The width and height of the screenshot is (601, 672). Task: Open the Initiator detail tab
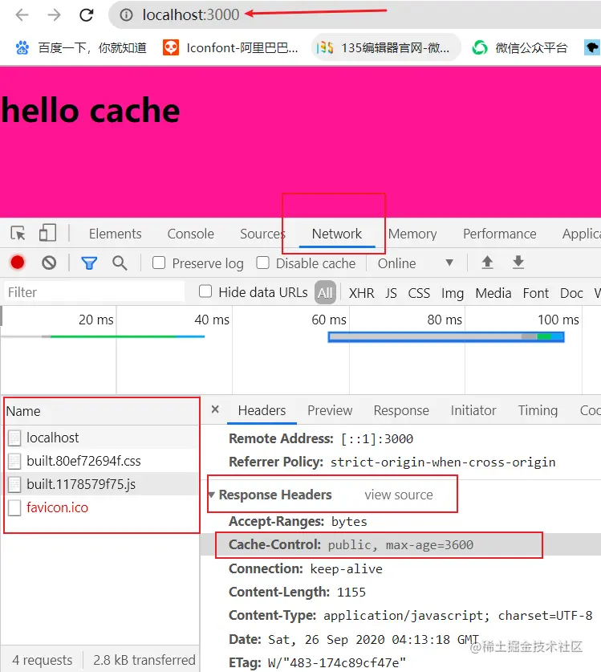[473, 410]
